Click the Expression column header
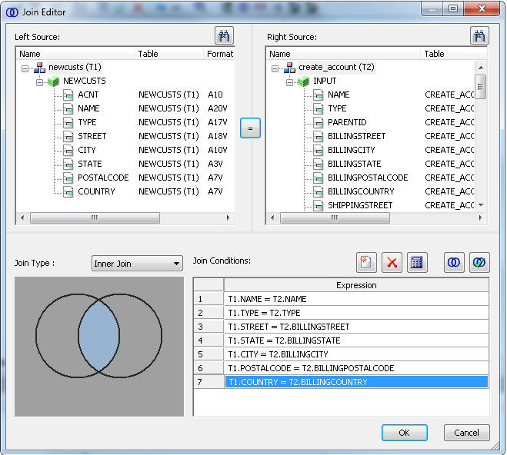507x455 pixels. 356,285
